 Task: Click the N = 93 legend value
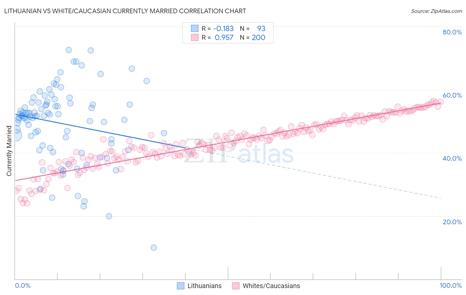click(253, 28)
